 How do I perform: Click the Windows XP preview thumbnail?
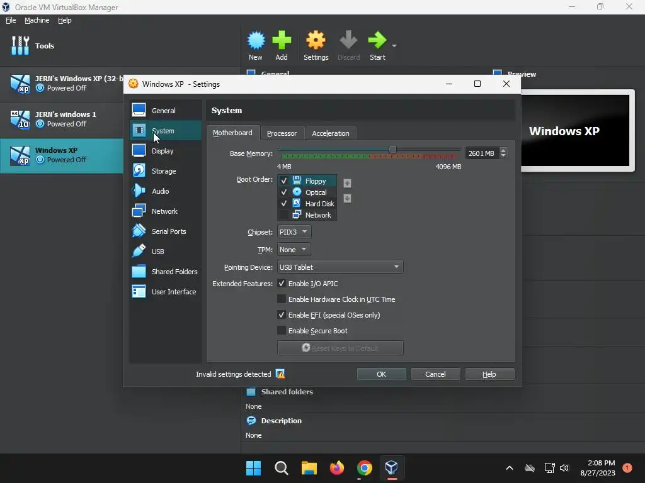[x=575, y=131]
